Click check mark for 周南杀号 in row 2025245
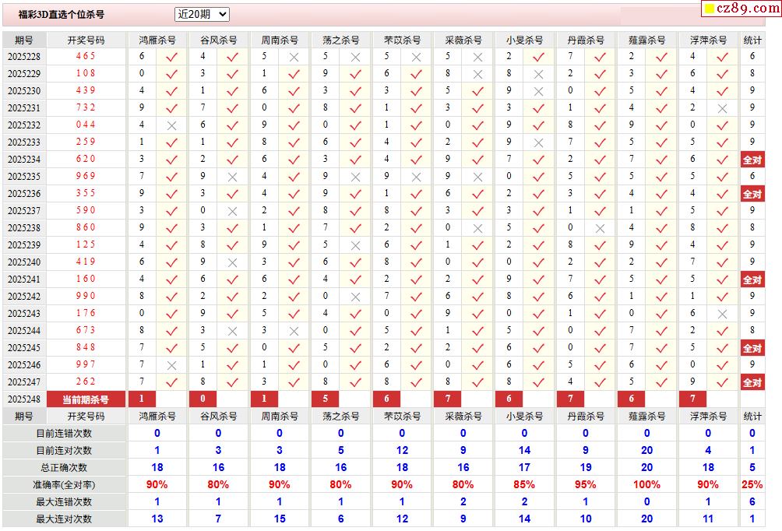782x531 pixels. [x=294, y=349]
